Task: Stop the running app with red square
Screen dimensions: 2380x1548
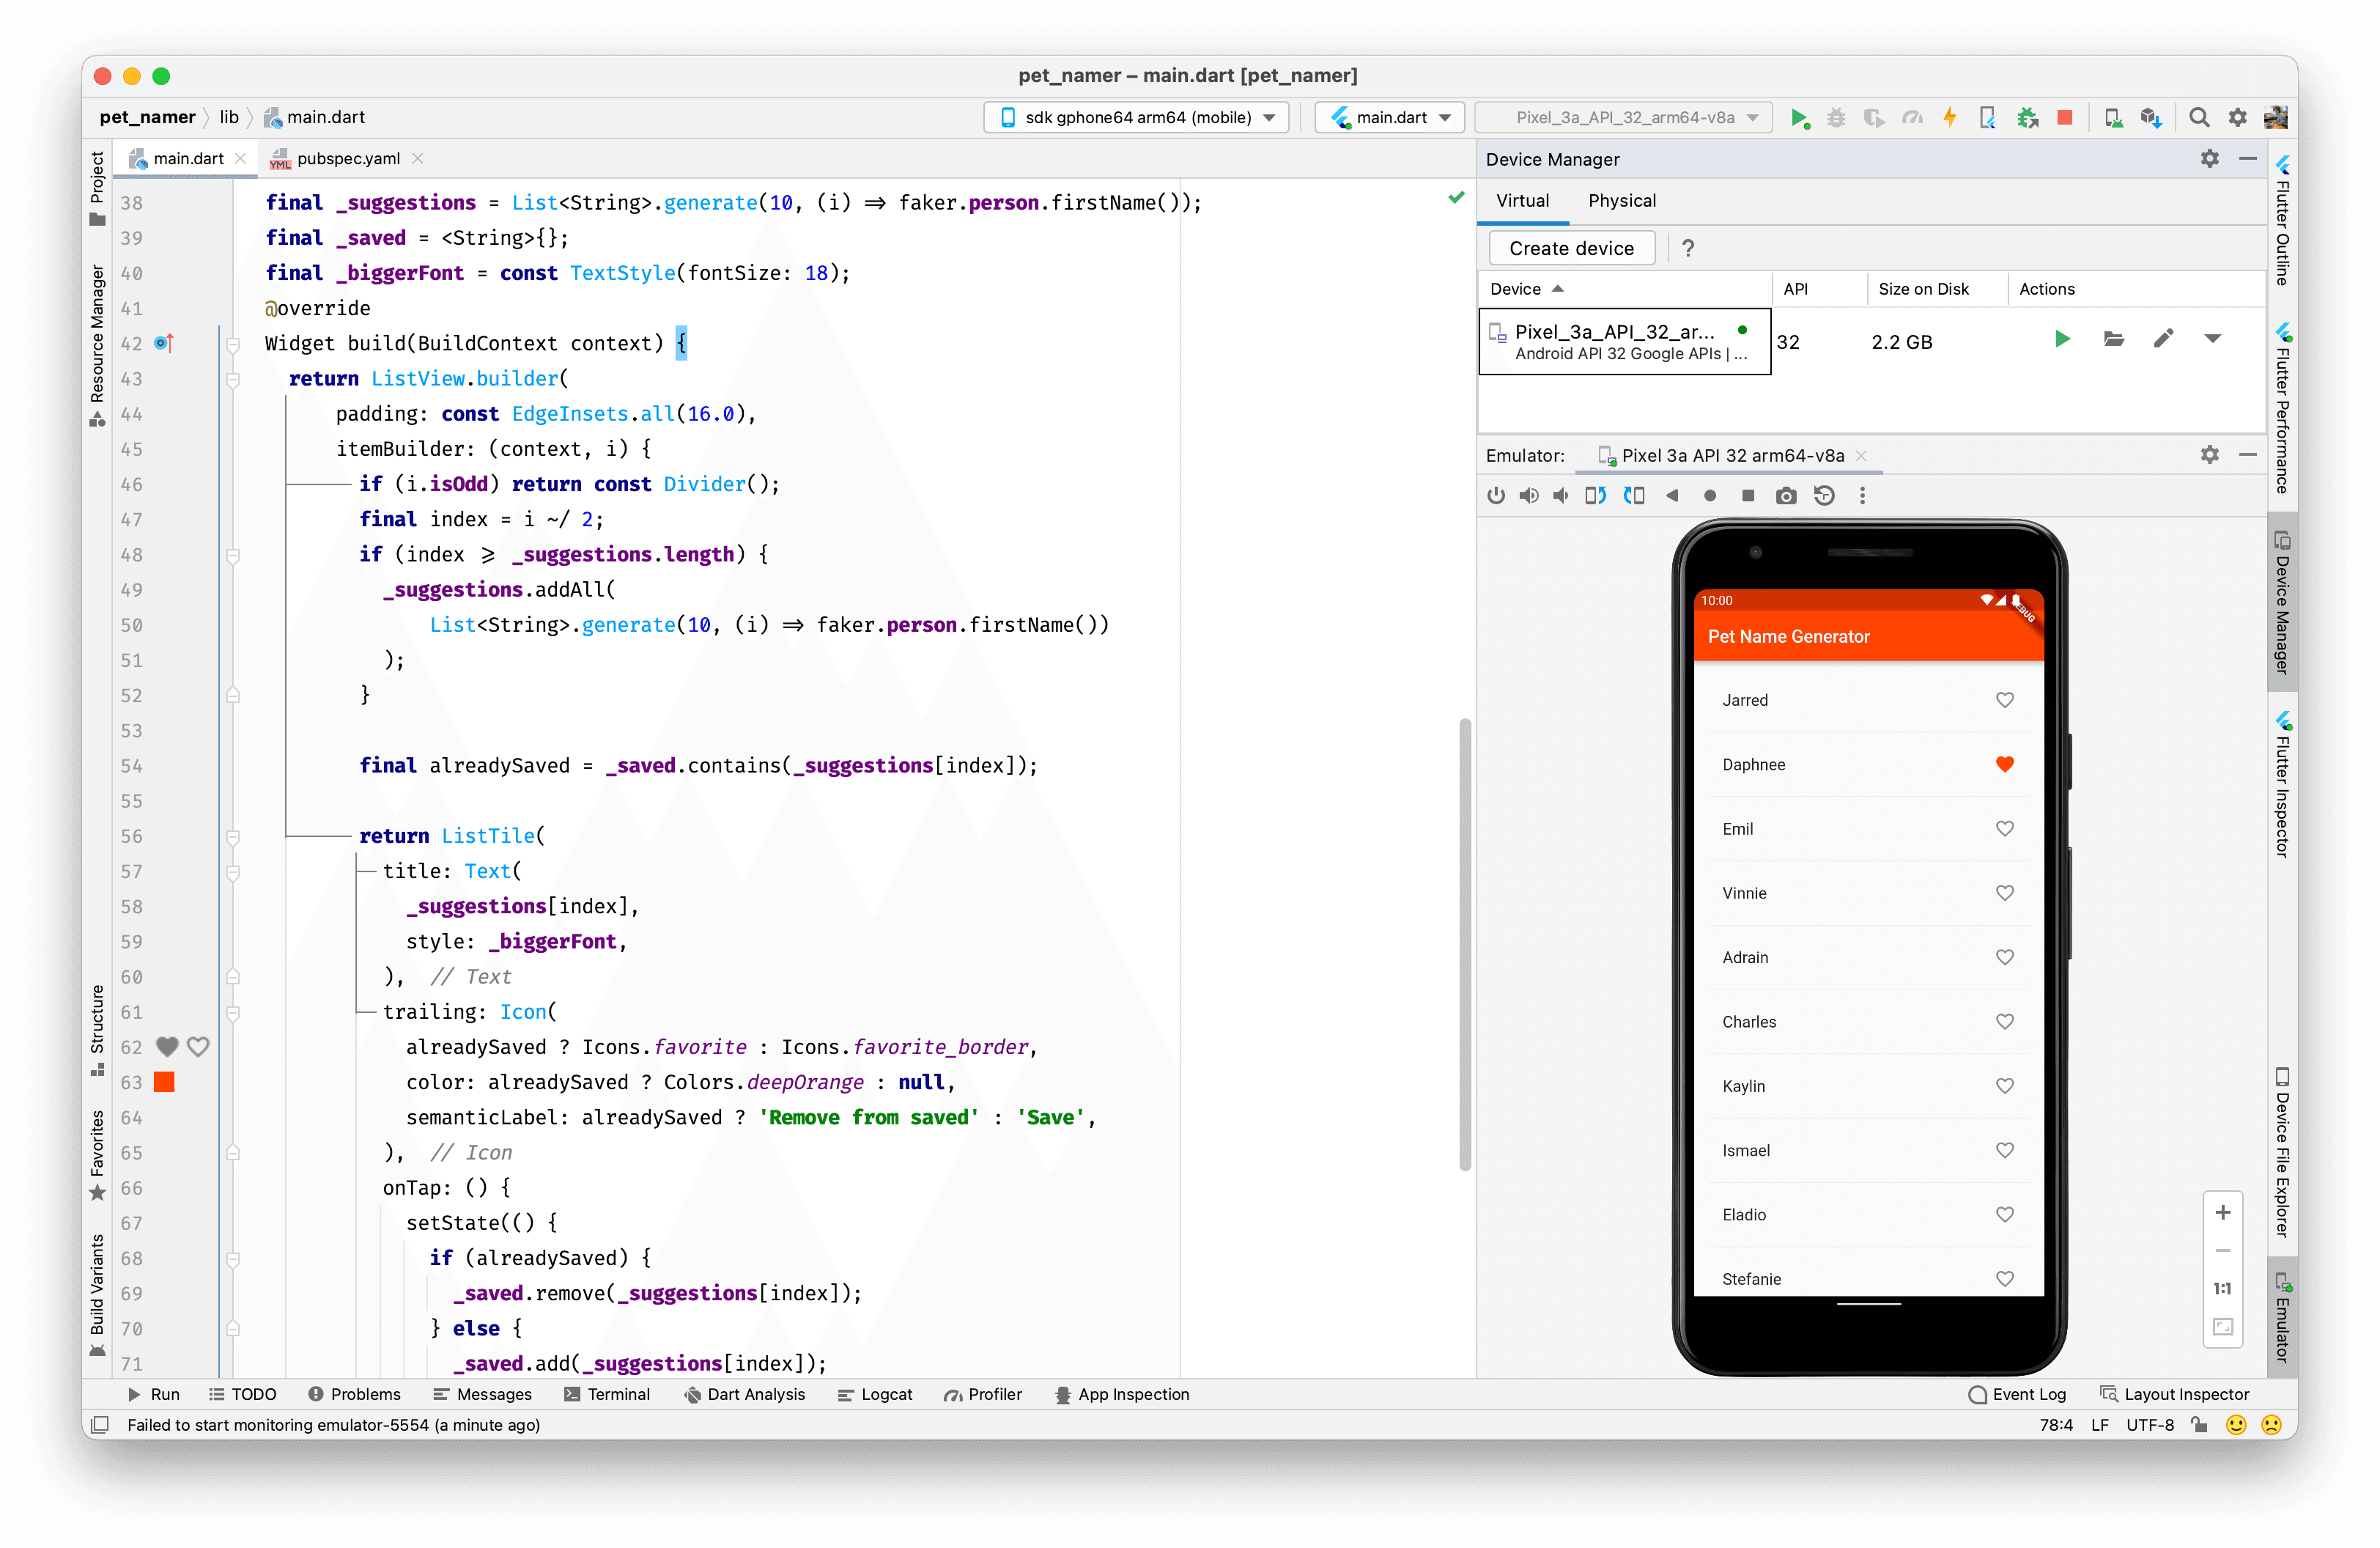Action: pos(2065,117)
